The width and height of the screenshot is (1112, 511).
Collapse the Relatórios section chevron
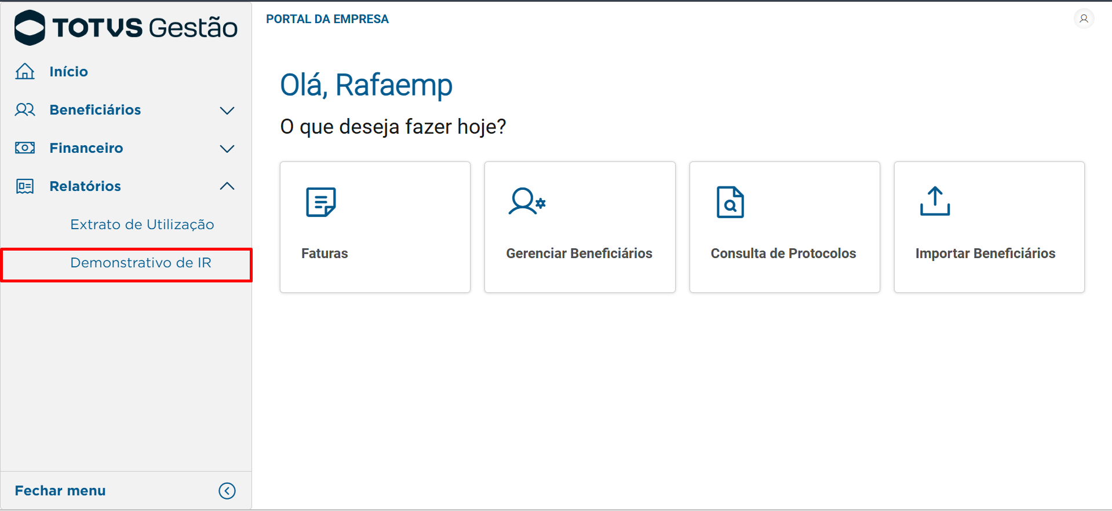[x=227, y=186]
